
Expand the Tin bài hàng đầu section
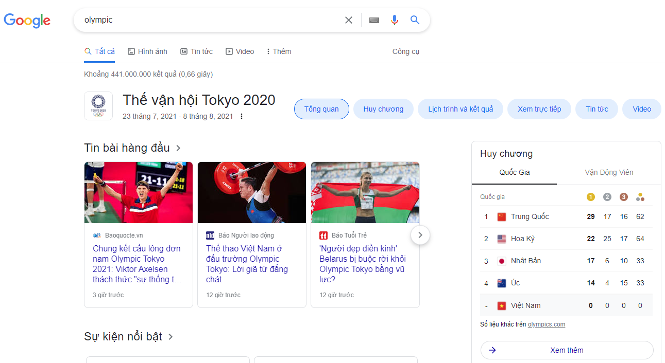click(179, 148)
